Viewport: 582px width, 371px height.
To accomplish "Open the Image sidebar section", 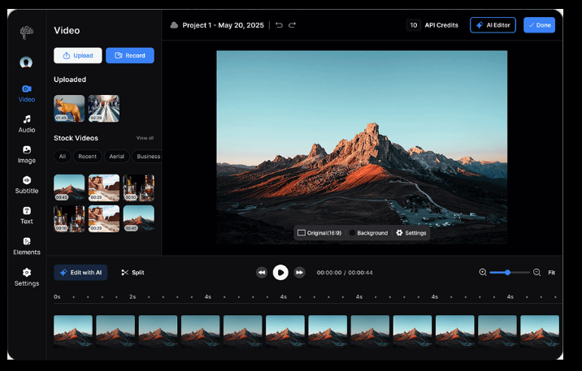I will pos(27,154).
